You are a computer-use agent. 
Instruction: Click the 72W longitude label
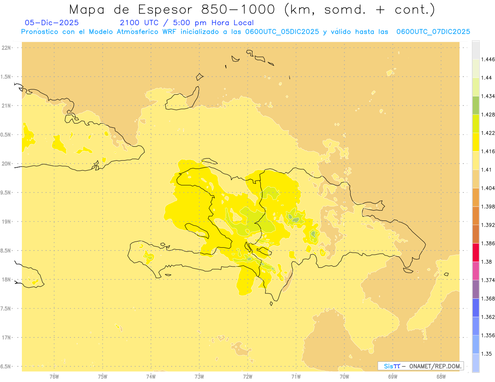click(x=247, y=377)
